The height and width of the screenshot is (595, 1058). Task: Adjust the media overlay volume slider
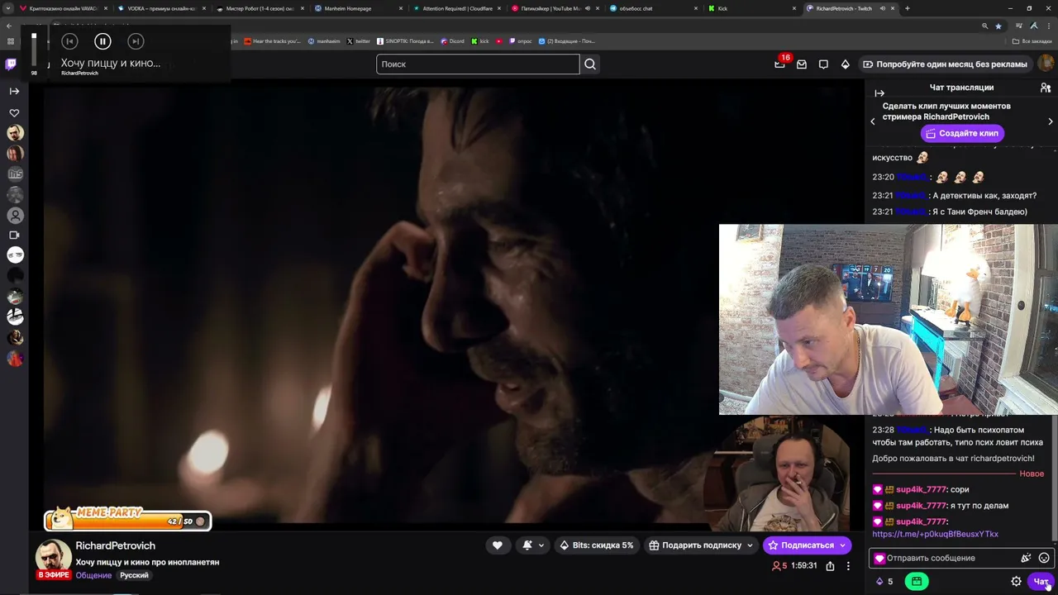[x=34, y=50]
